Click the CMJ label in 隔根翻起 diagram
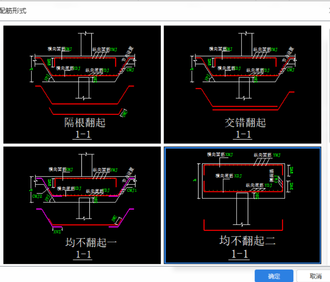Image resolution: width=330 pixels, height=282 pixels. coord(130,69)
